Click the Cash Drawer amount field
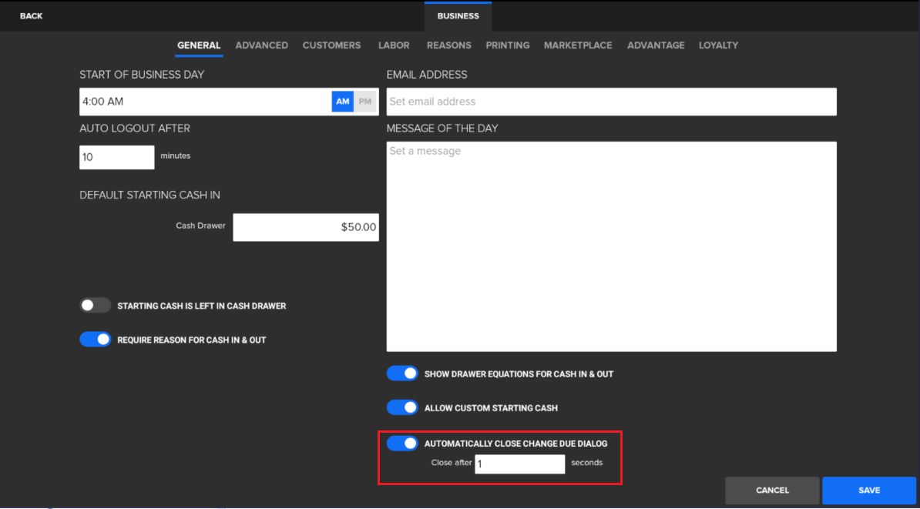 click(306, 227)
